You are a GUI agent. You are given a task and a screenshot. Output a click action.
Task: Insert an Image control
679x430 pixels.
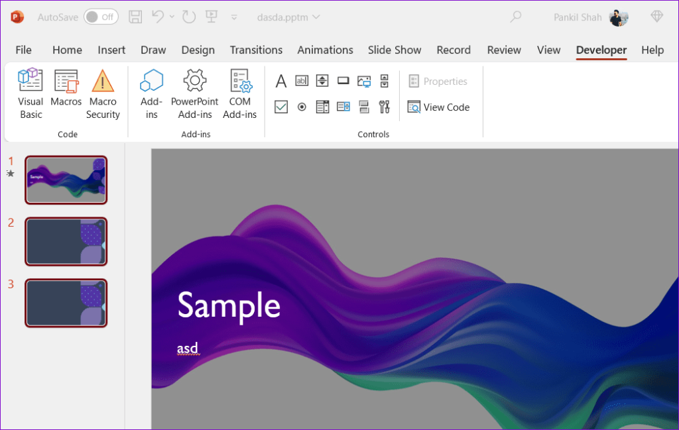coord(364,80)
